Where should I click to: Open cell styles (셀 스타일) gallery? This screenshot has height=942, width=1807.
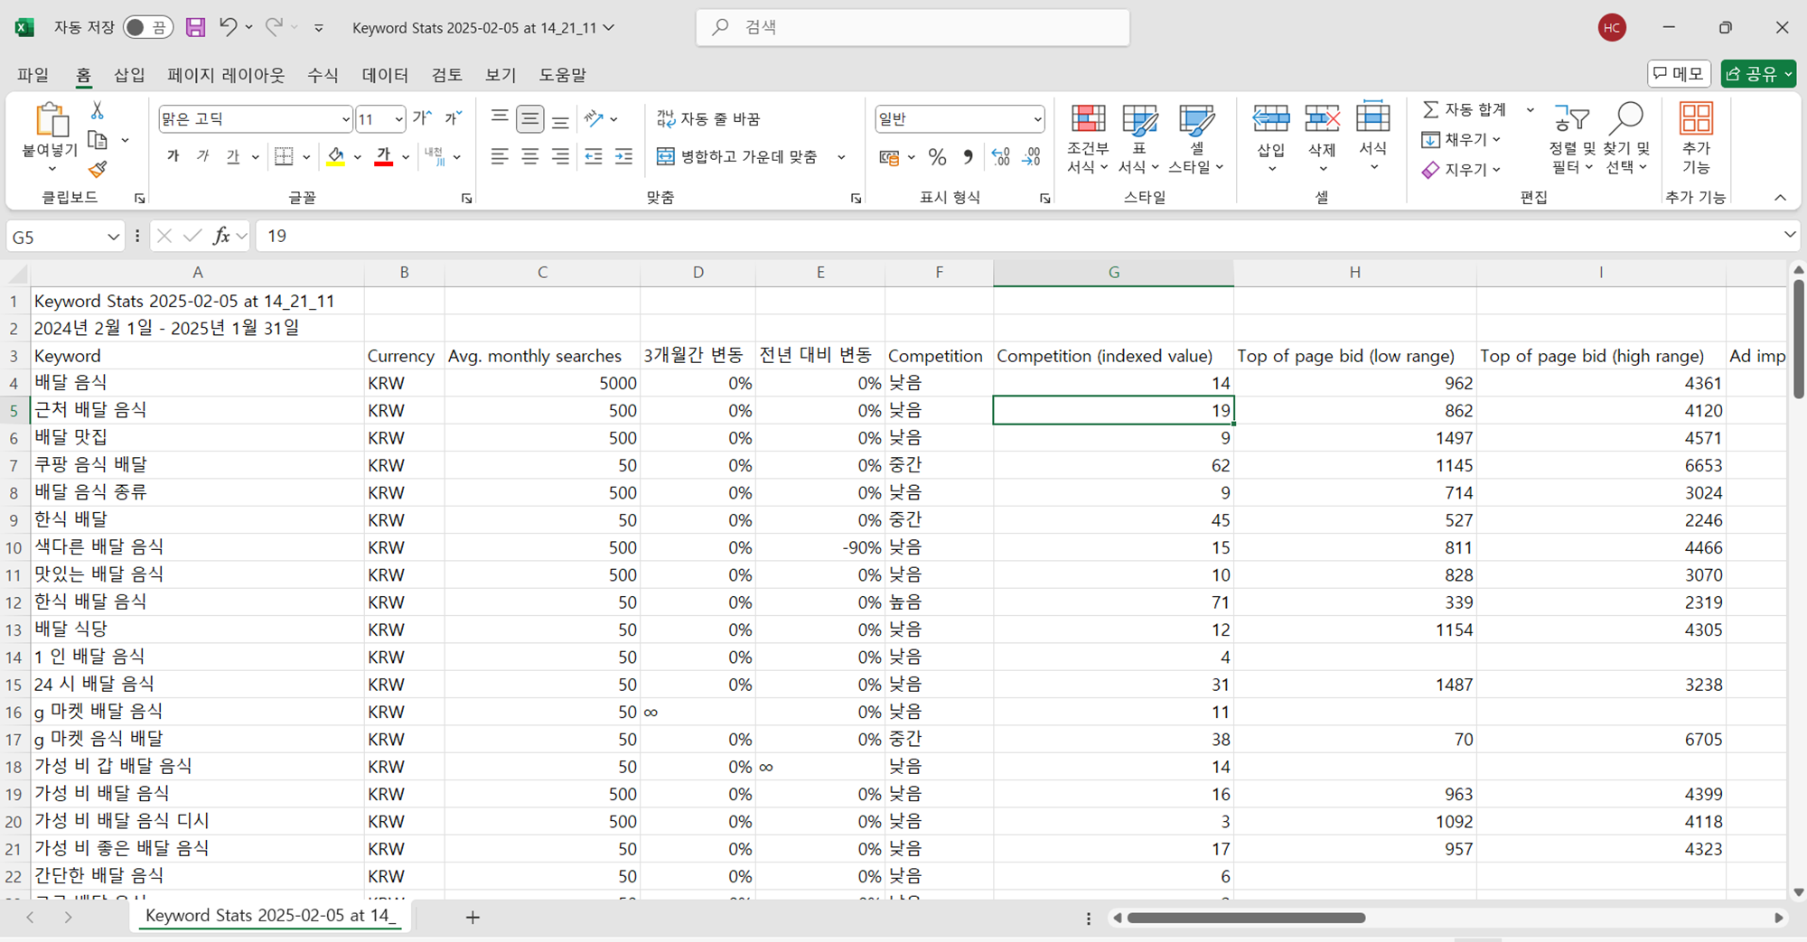[x=1196, y=138]
